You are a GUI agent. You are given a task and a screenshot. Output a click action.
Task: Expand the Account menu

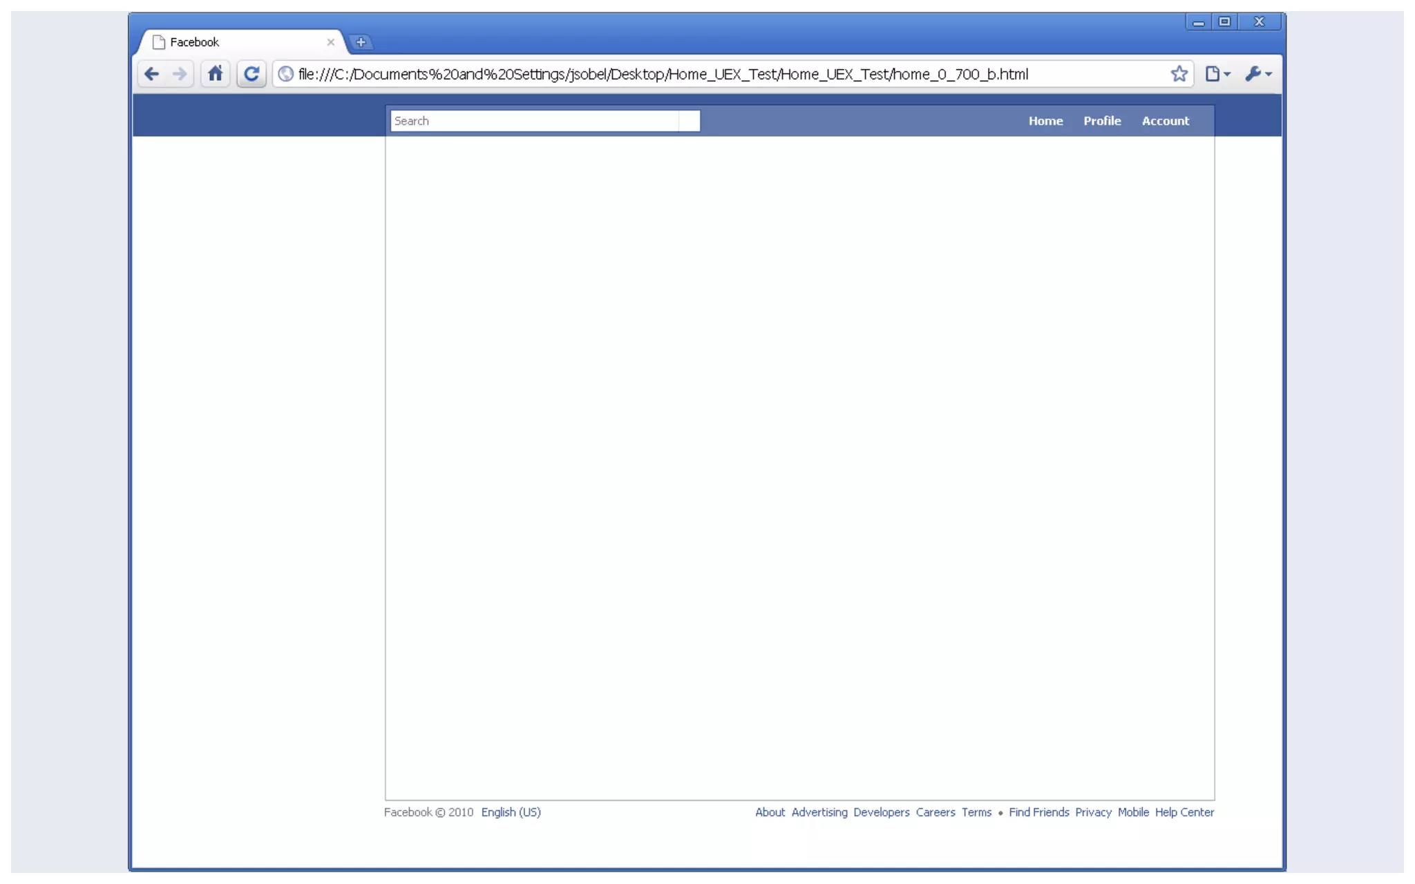(1165, 121)
